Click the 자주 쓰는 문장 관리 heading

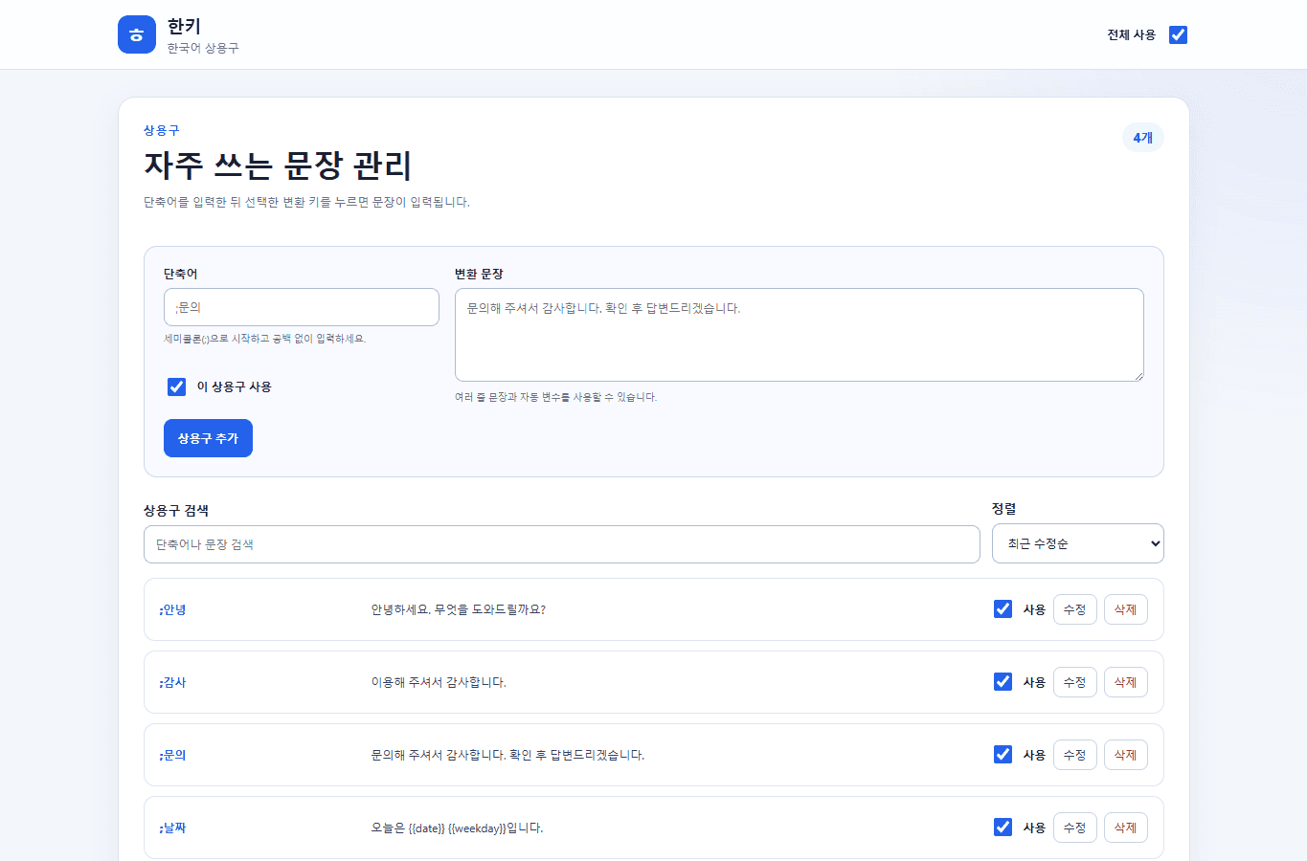tap(278, 166)
